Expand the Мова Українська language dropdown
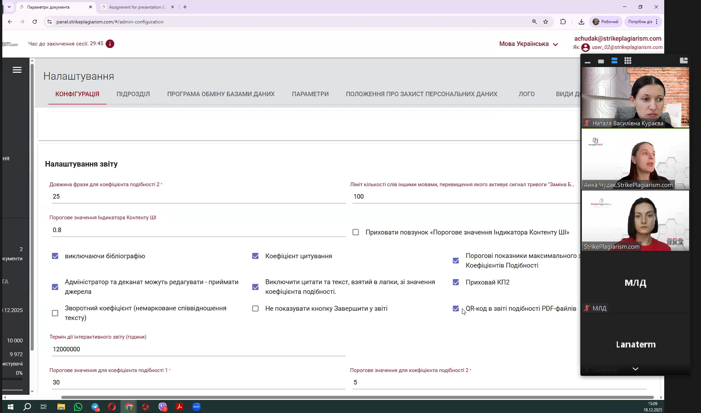This screenshot has width=701, height=413. click(528, 44)
